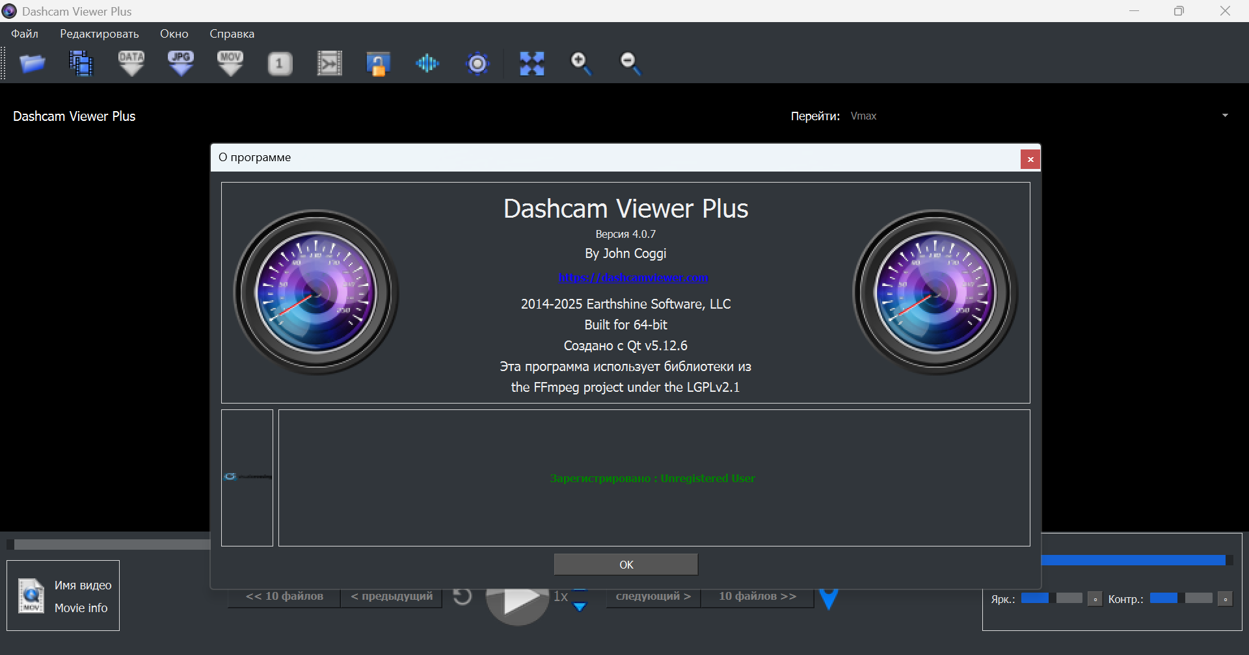This screenshot has width=1249, height=655.
Task: Jump back with "<< 10 файлов"
Action: [x=284, y=597]
